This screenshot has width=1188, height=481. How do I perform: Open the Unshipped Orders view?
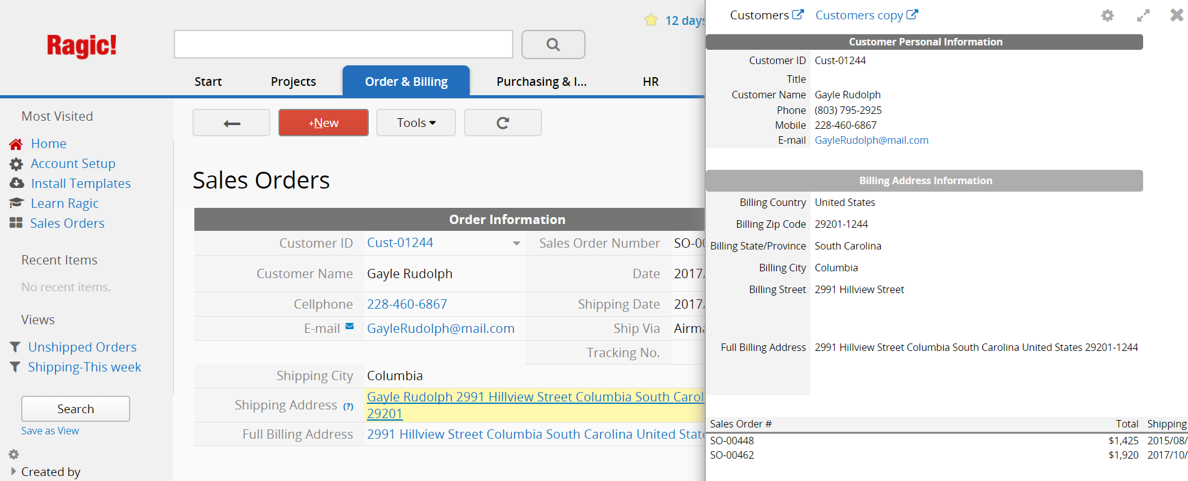82,347
